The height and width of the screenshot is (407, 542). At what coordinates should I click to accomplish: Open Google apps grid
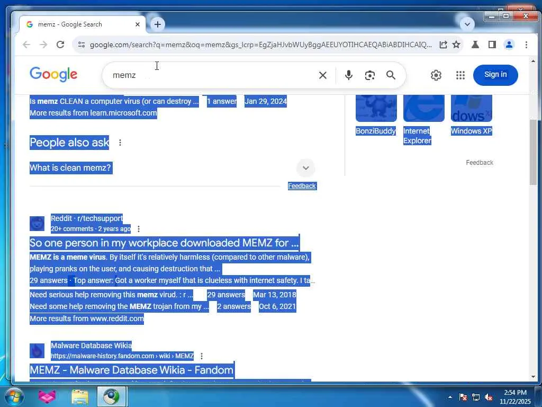[x=460, y=75]
